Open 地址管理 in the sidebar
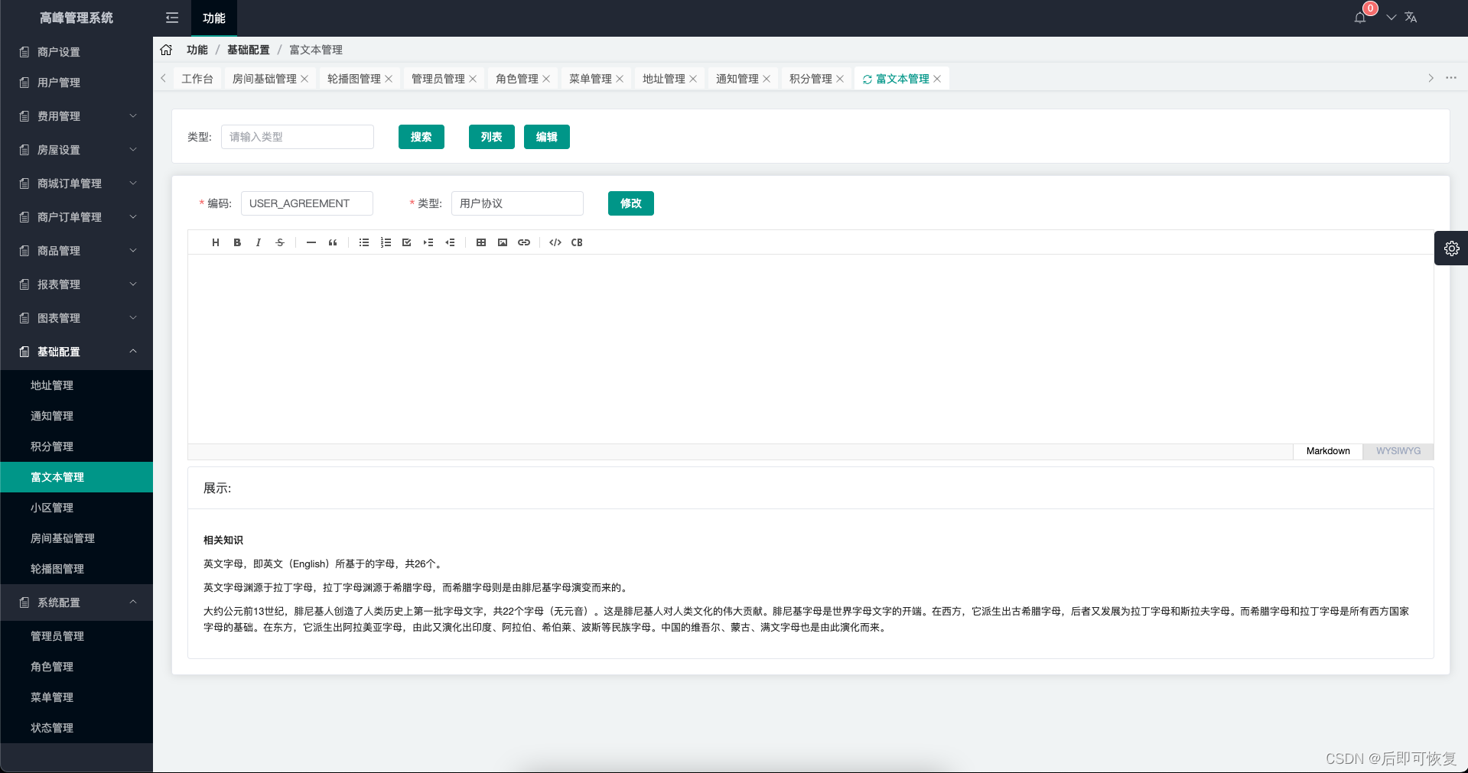Viewport: 1468px width, 773px height. point(76,385)
